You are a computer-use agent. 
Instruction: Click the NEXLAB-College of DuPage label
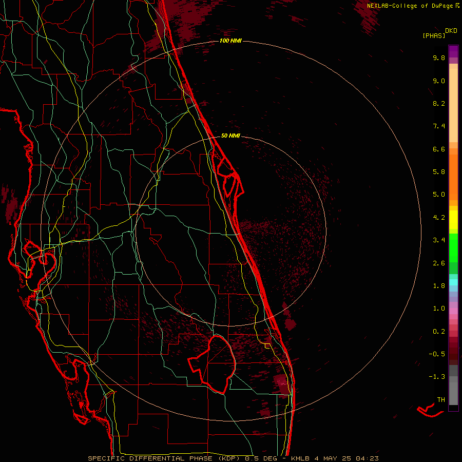pos(410,6)
